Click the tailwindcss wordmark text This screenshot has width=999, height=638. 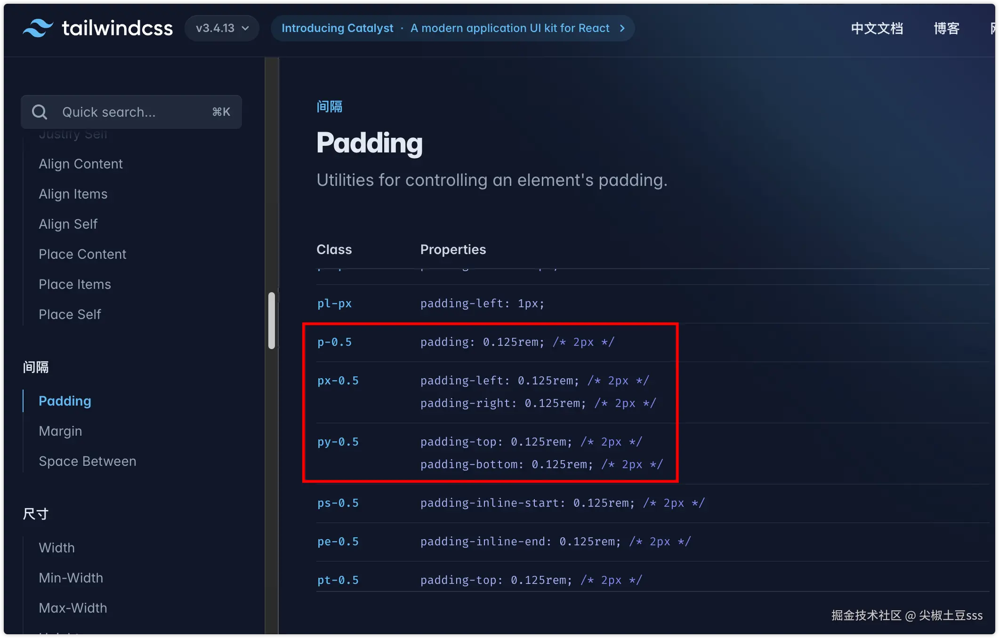pyautogui.click(x=117, y=28)
